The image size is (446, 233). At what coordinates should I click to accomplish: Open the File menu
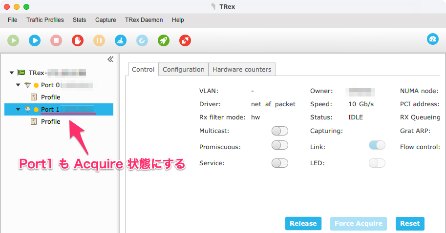pyautogui.click(x=13, y=20)
